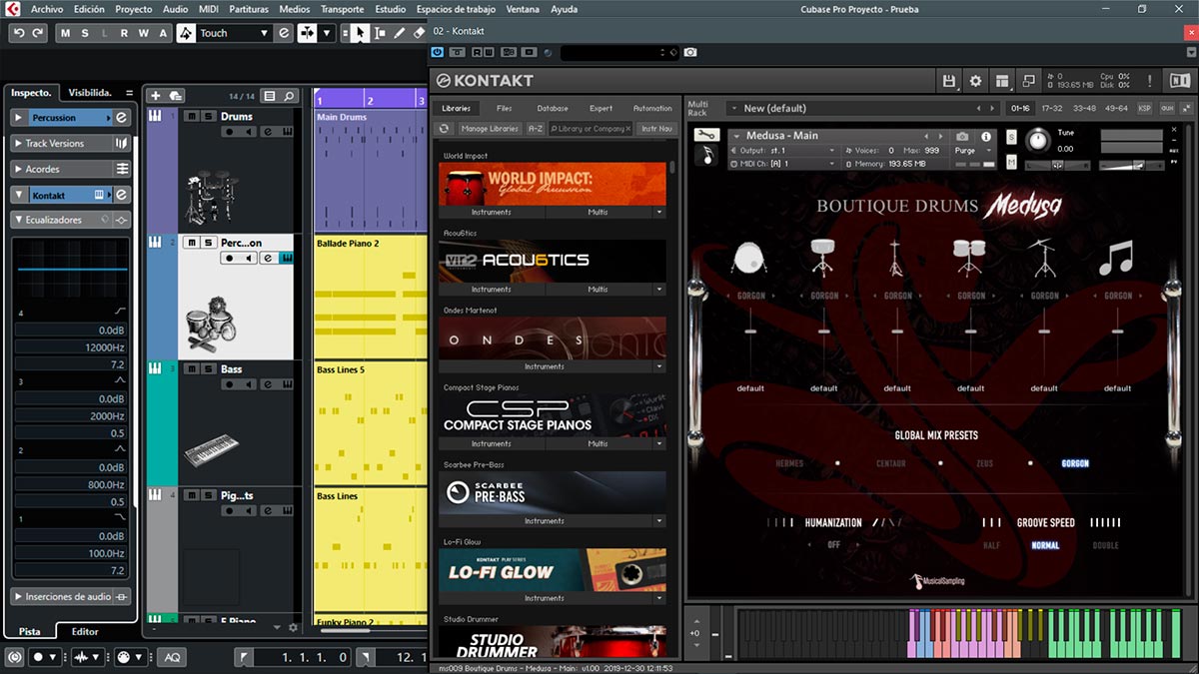Open Kontakt workspace layout icon

[x=1002, y=81]
